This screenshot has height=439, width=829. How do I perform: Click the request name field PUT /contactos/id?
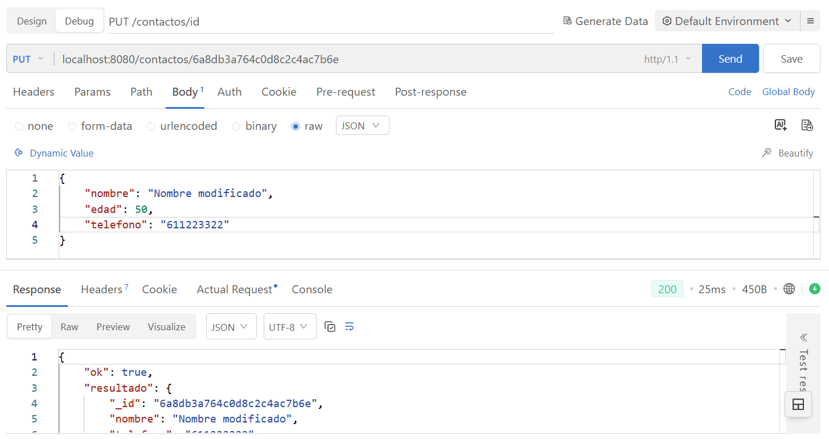coord(330,22)
